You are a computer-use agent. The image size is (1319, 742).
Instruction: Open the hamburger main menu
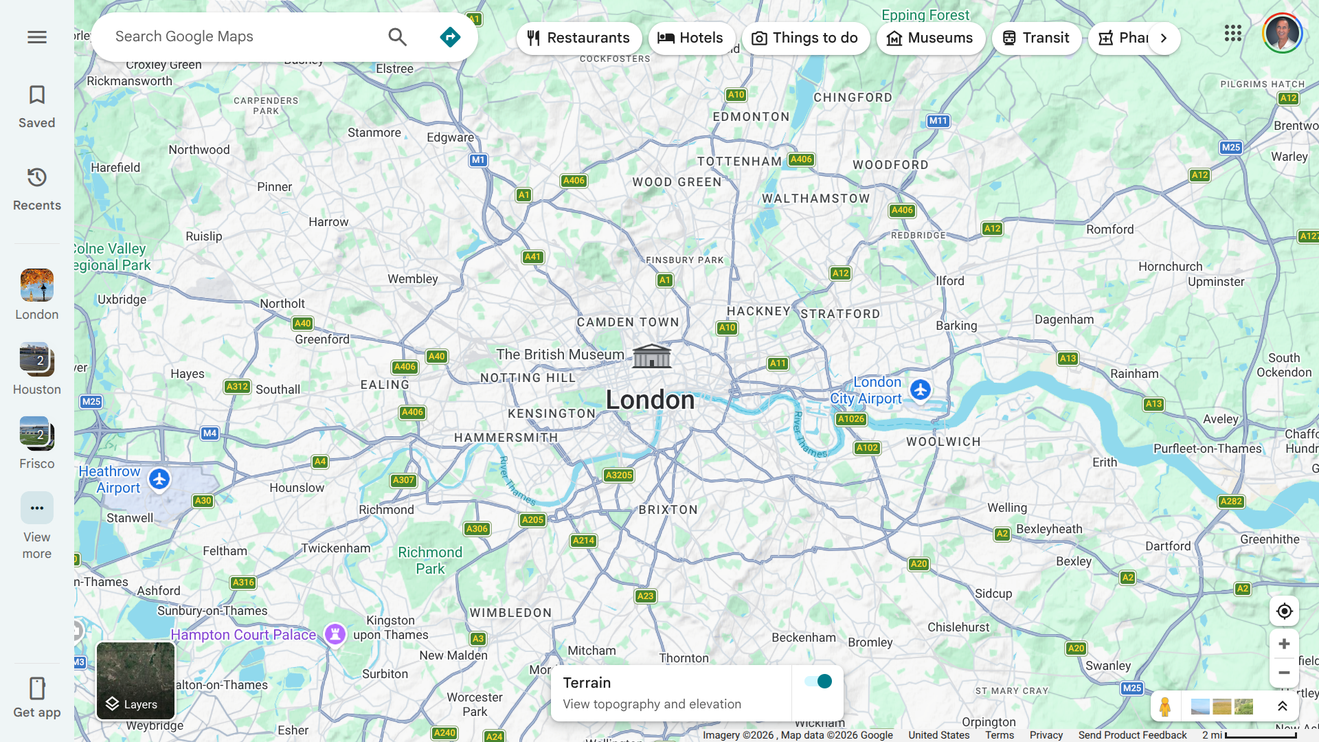(x=37, y=37)
